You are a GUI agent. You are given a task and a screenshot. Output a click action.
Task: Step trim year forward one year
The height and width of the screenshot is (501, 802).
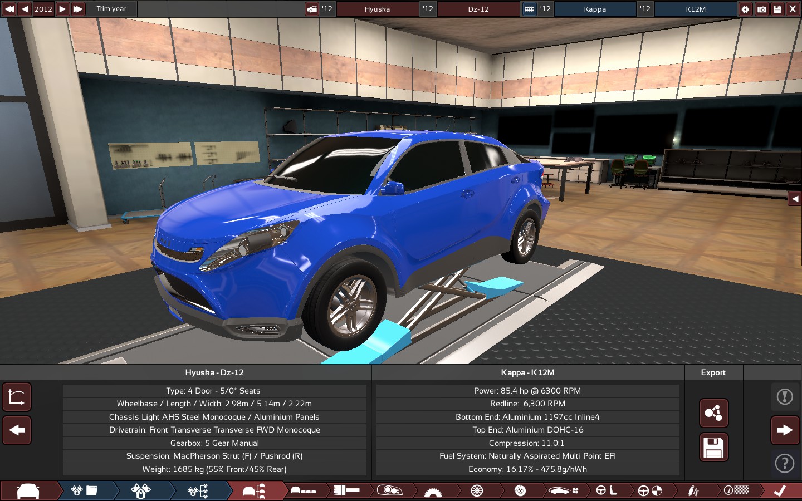click(x=62, y=9)
